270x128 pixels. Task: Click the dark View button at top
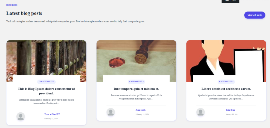pyautogui.click(x=230, y=1)
